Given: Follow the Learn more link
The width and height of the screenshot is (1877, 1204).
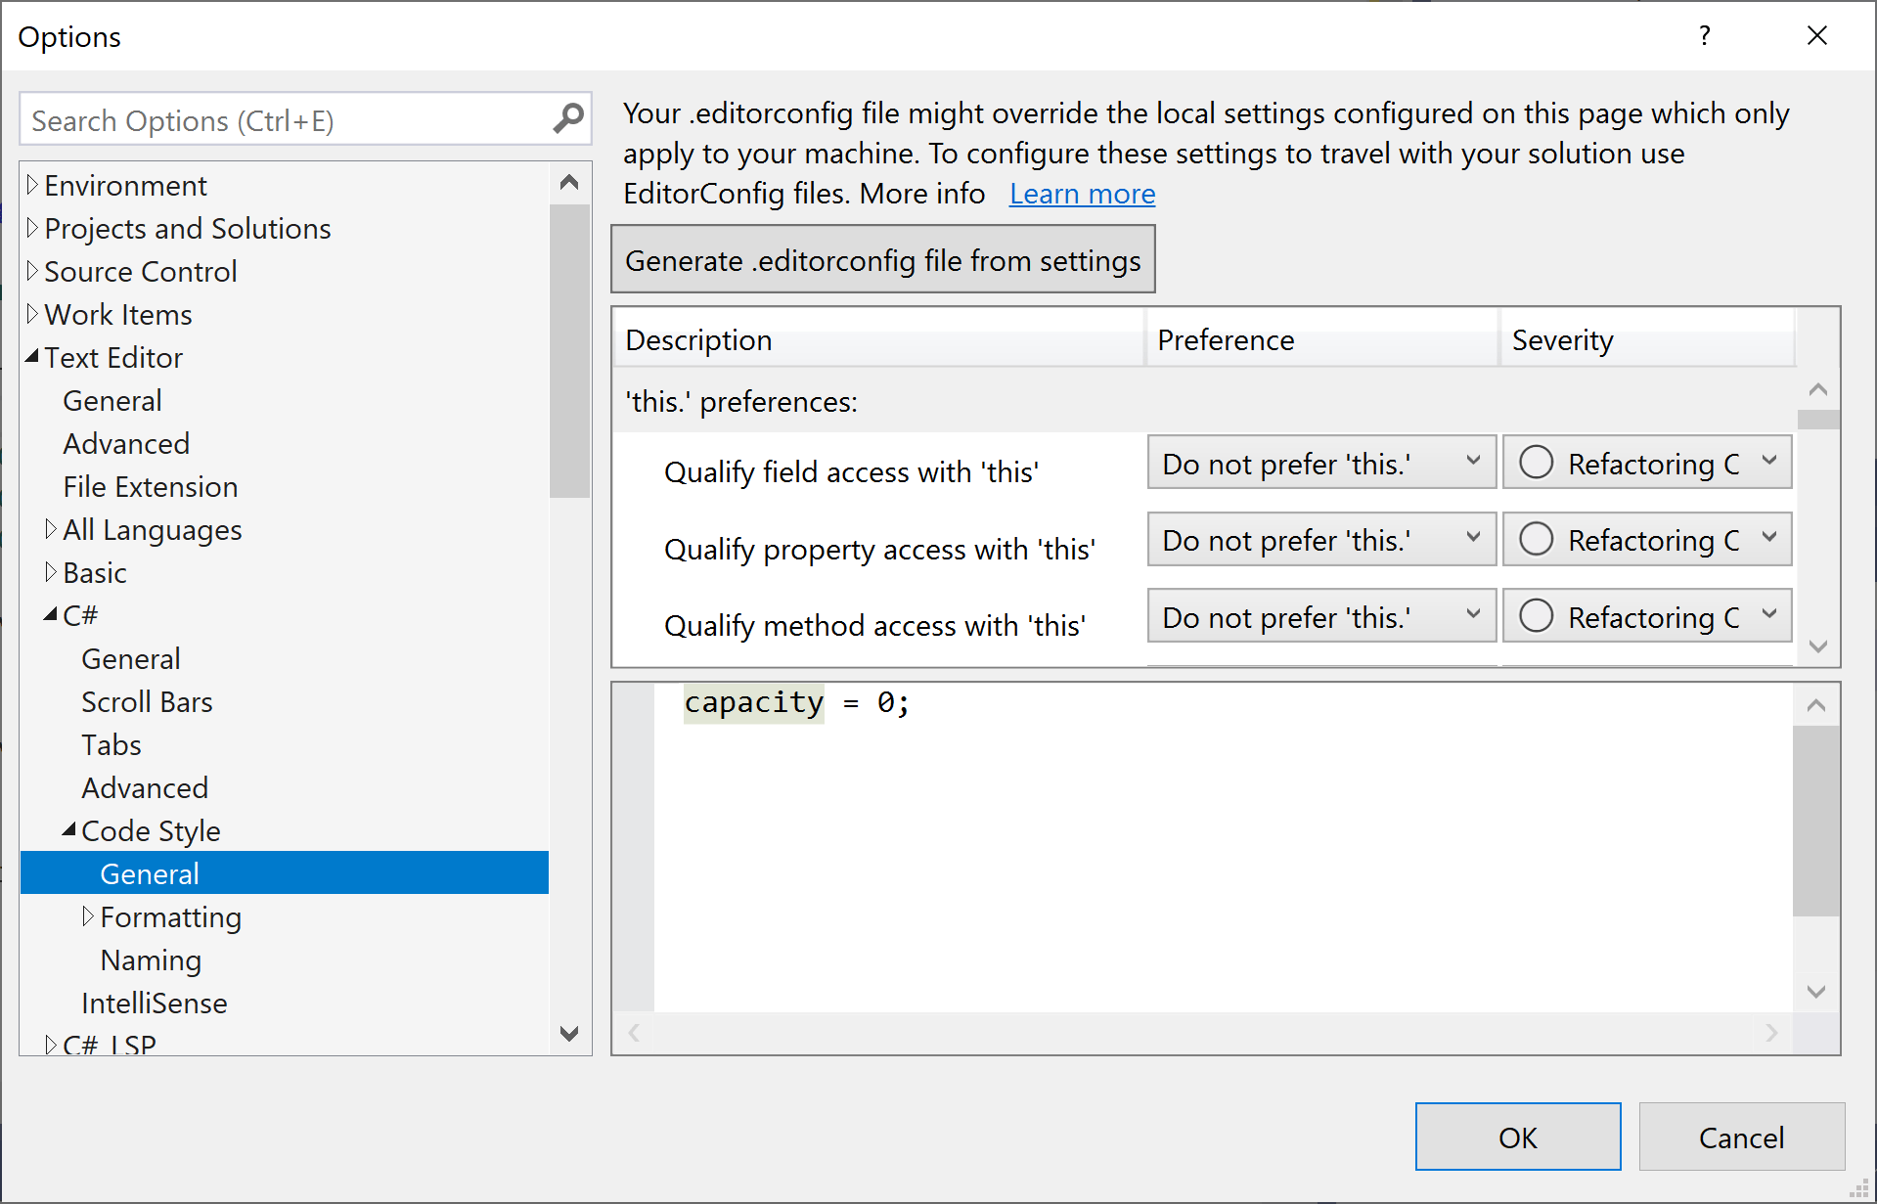Looking at the screenshot, I should [1081, 194].
